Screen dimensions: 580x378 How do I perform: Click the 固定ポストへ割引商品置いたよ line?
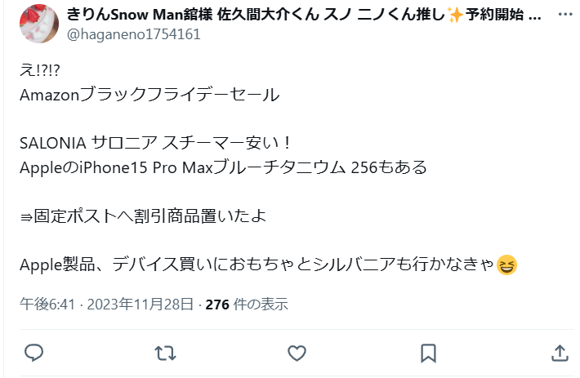143,216
